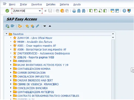Open the Menú menu
134x100 pixels.
12,4
